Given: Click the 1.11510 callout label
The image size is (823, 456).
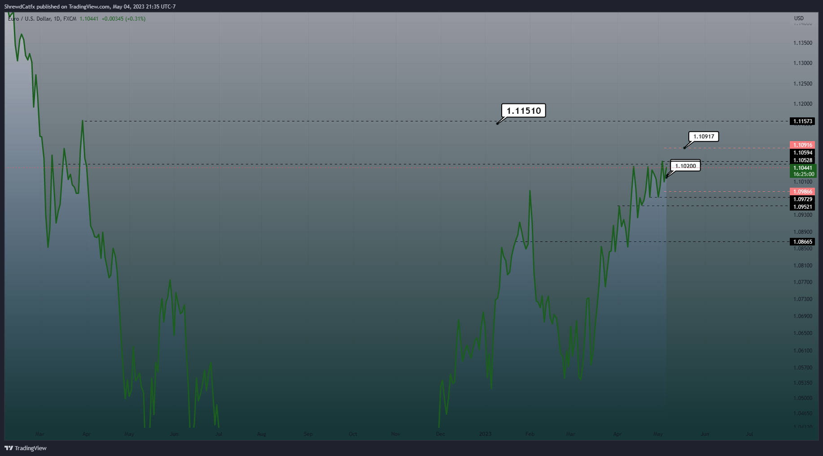Looking at the screenshot, I should 523,111.
